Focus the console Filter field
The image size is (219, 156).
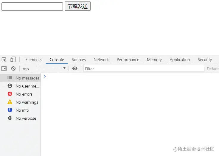(144, 69)
